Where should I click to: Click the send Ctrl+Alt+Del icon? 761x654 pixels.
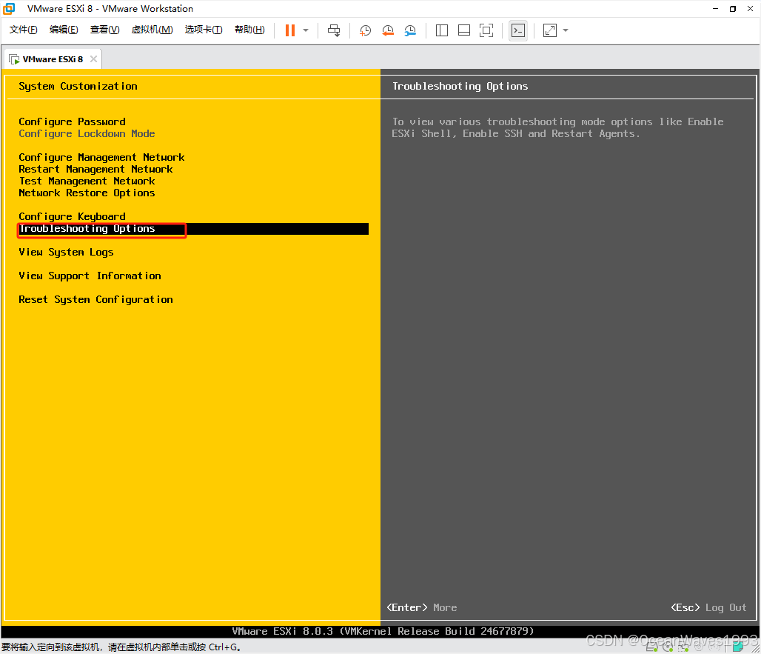(x=334, y=30)
